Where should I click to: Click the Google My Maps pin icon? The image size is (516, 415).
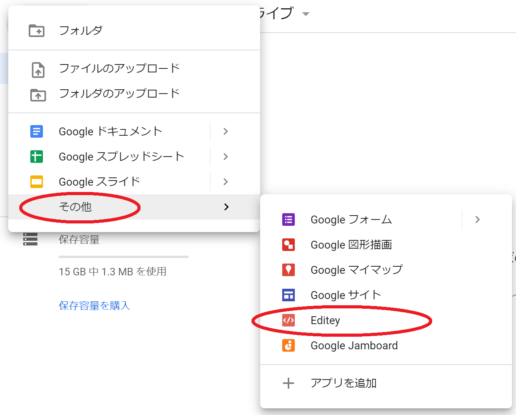pos(289,270)
